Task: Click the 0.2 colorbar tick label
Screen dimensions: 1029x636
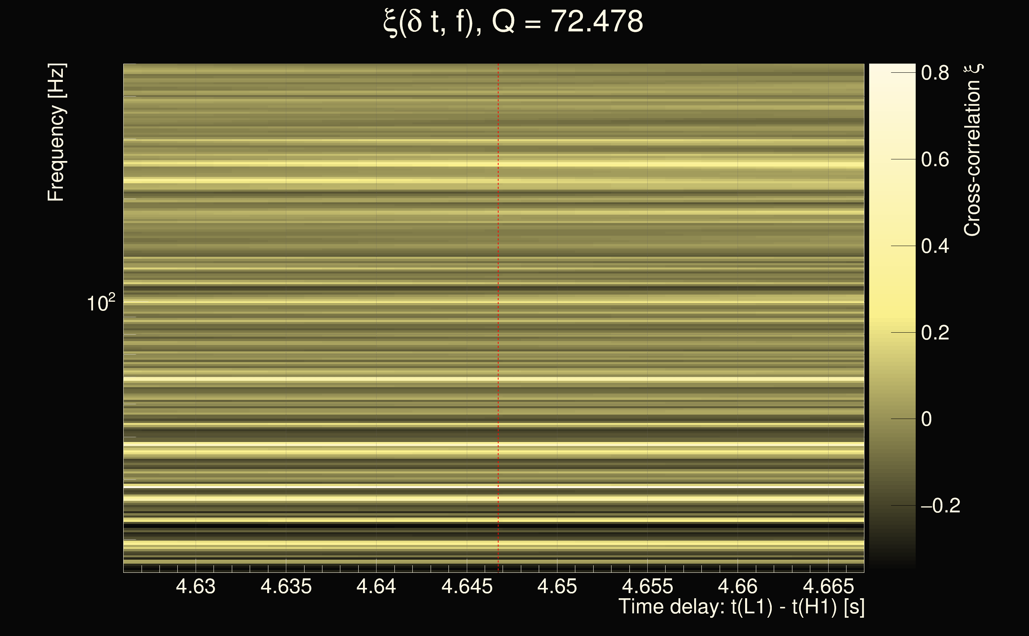Action: (935, 333)
